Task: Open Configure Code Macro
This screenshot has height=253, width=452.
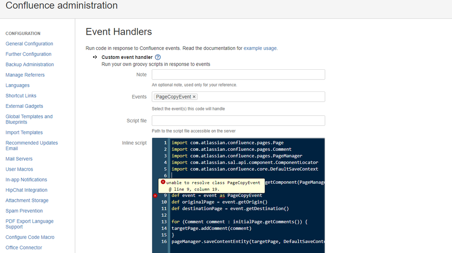Action: pyautogui.click(x=30, y=237)
